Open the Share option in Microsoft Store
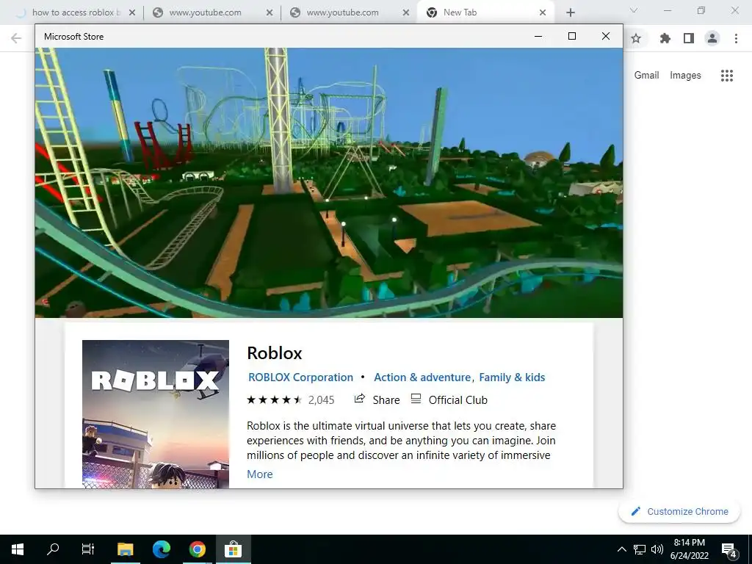The width and height of the screenshot is (752, 564). (377, 399)
